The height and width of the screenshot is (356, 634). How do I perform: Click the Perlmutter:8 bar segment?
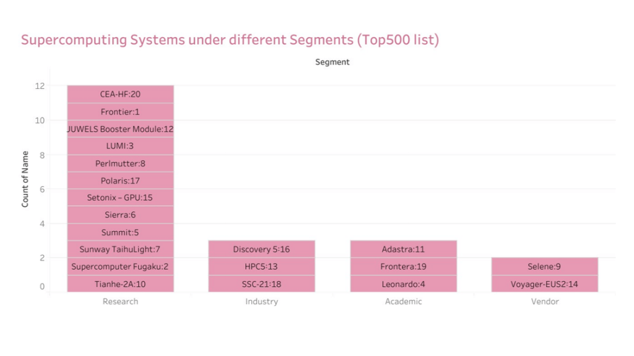click(120, 163)
